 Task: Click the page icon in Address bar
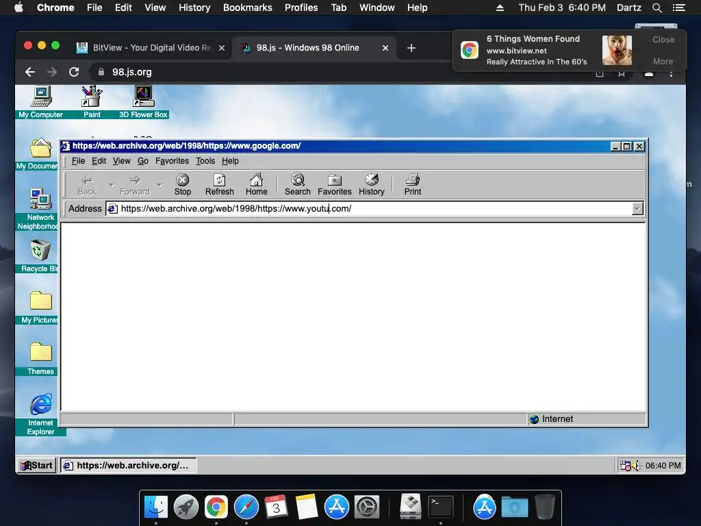(x=113, y=208)
